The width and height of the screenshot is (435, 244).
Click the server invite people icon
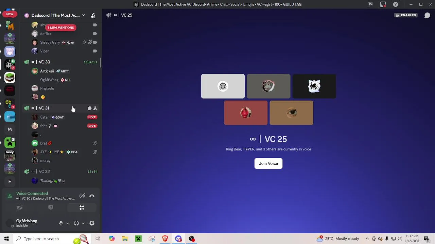coord(93,15)
